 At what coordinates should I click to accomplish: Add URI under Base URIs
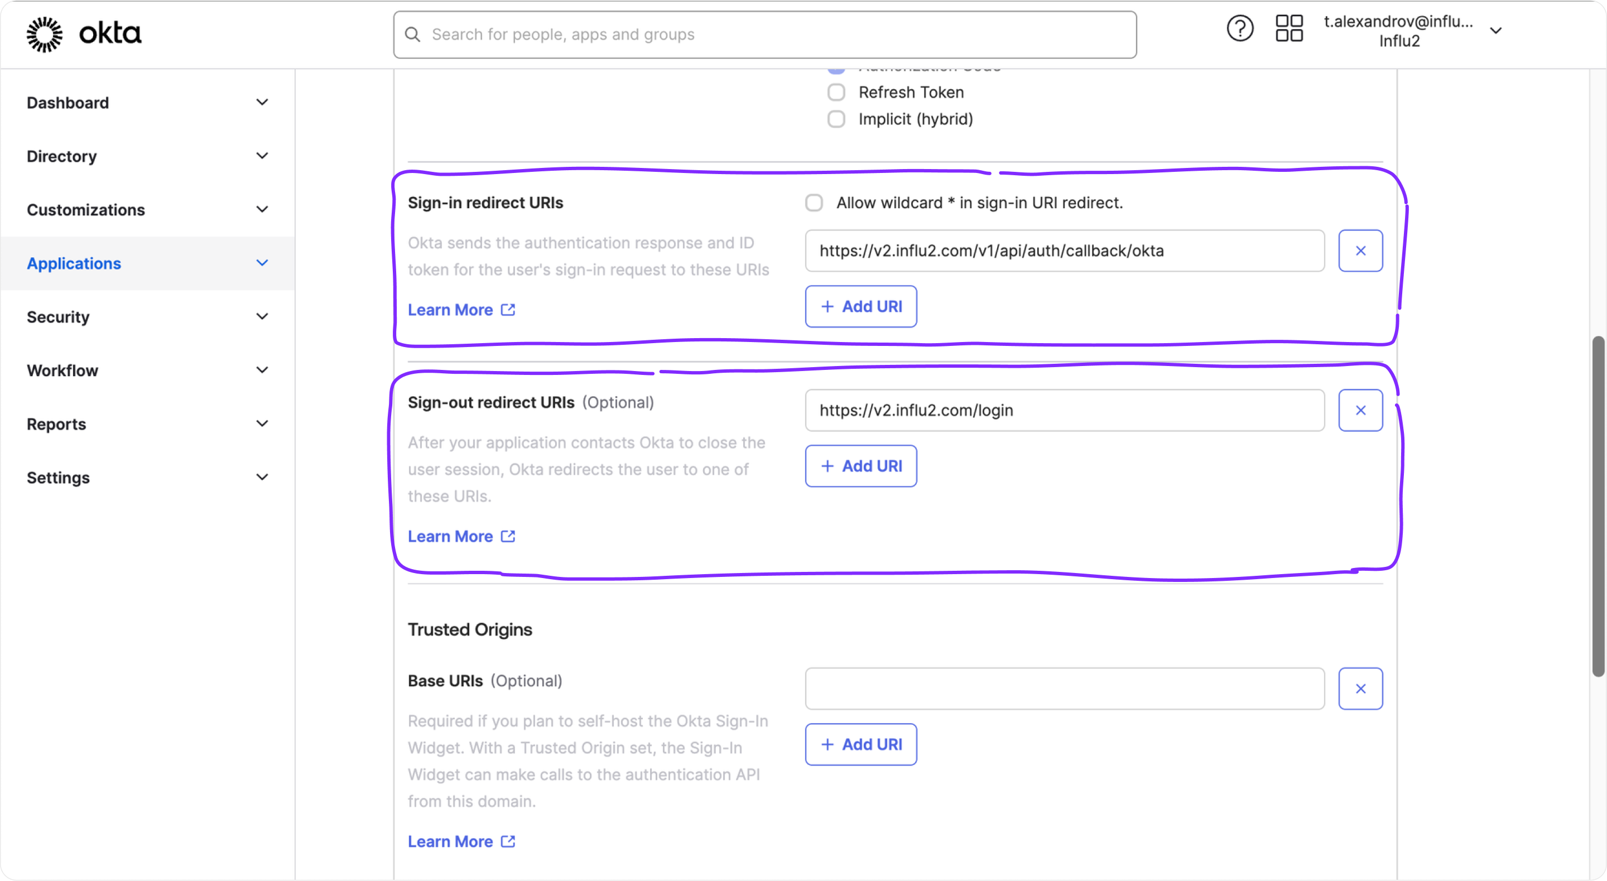(x=861, y=744)
